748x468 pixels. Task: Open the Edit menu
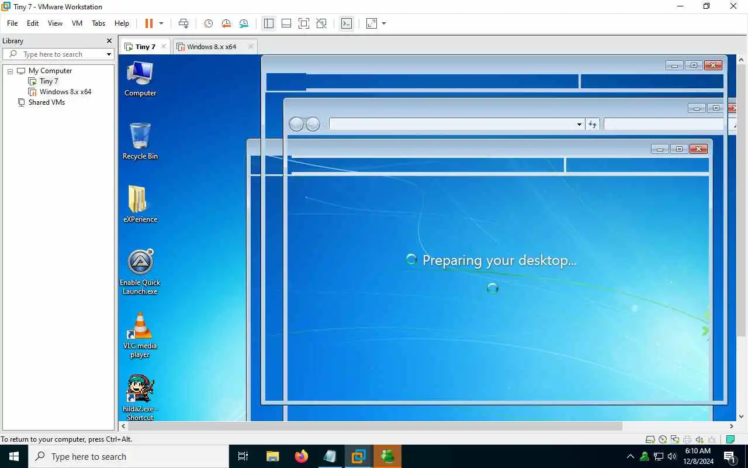tap(33, 23)
